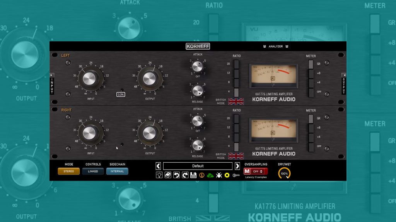Click the green cloud update icon
This screenshot has width=396, height=222.
[x=210, y=175]
